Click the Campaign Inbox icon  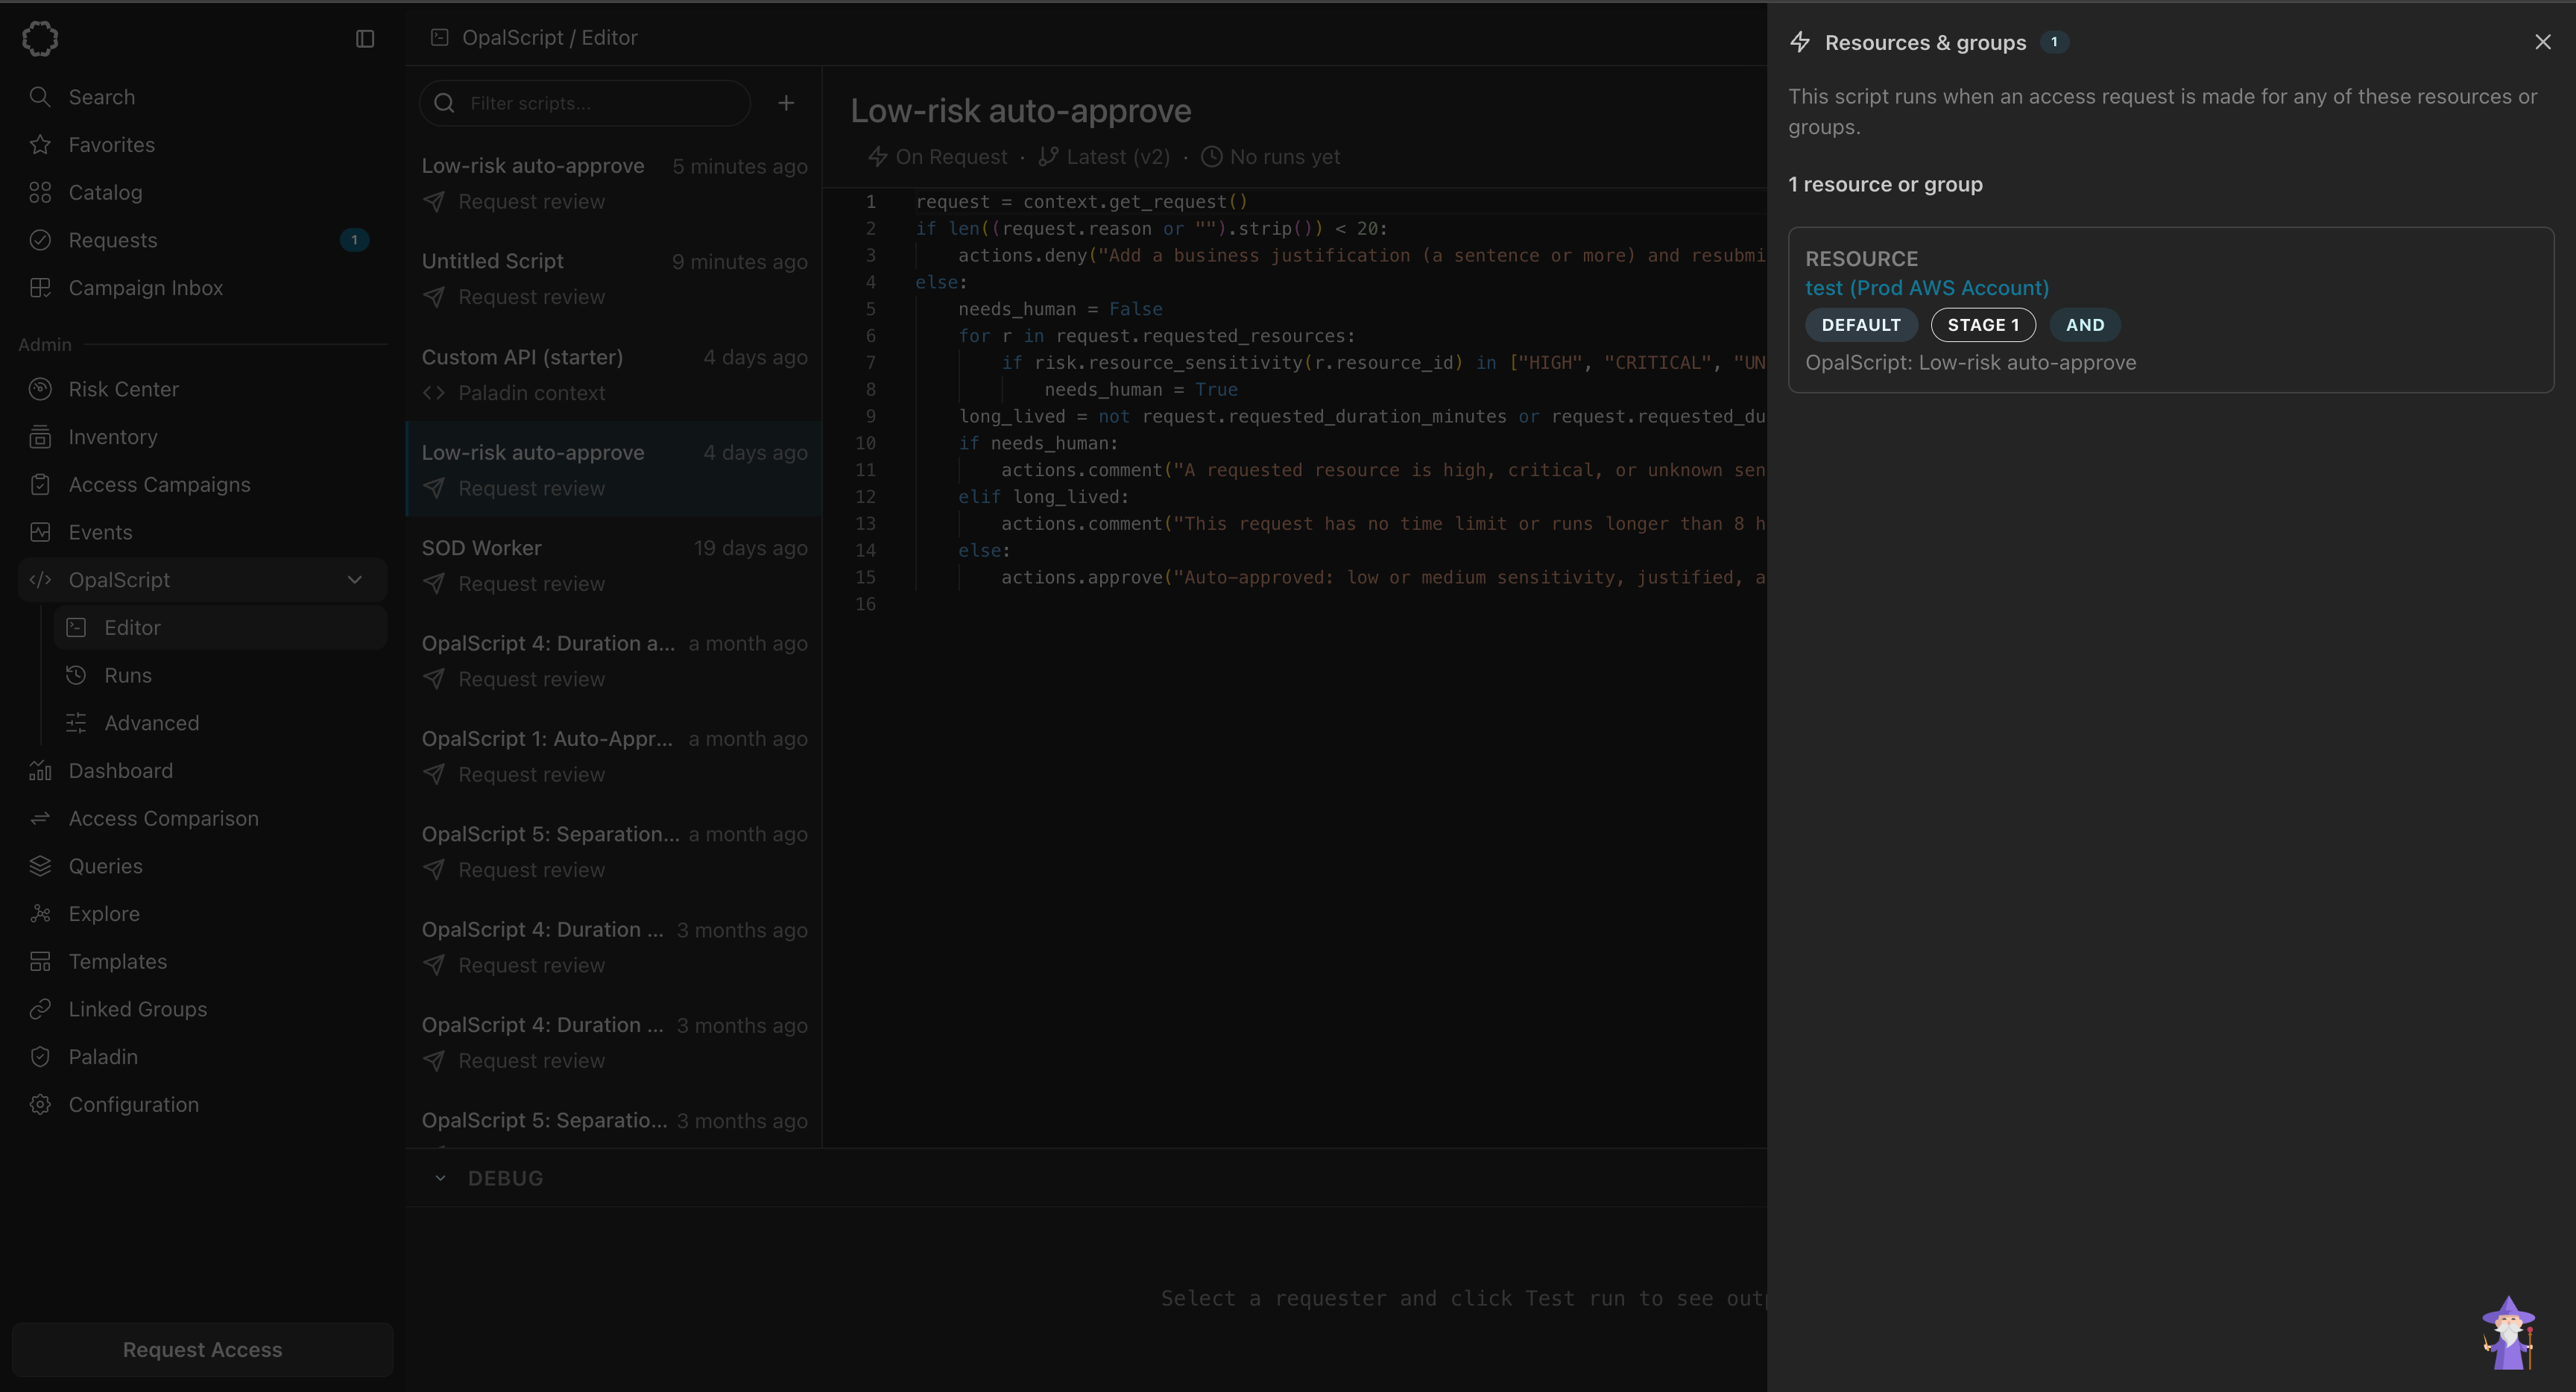(40, 288)
